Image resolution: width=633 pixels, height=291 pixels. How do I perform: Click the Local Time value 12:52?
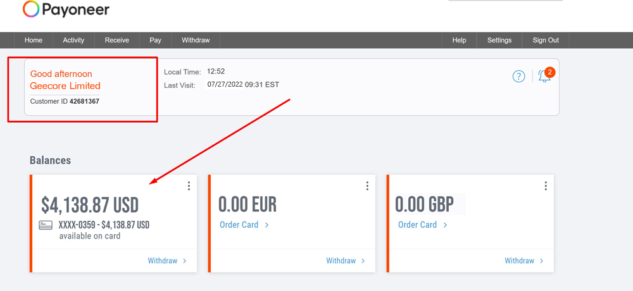pos(216,71)
